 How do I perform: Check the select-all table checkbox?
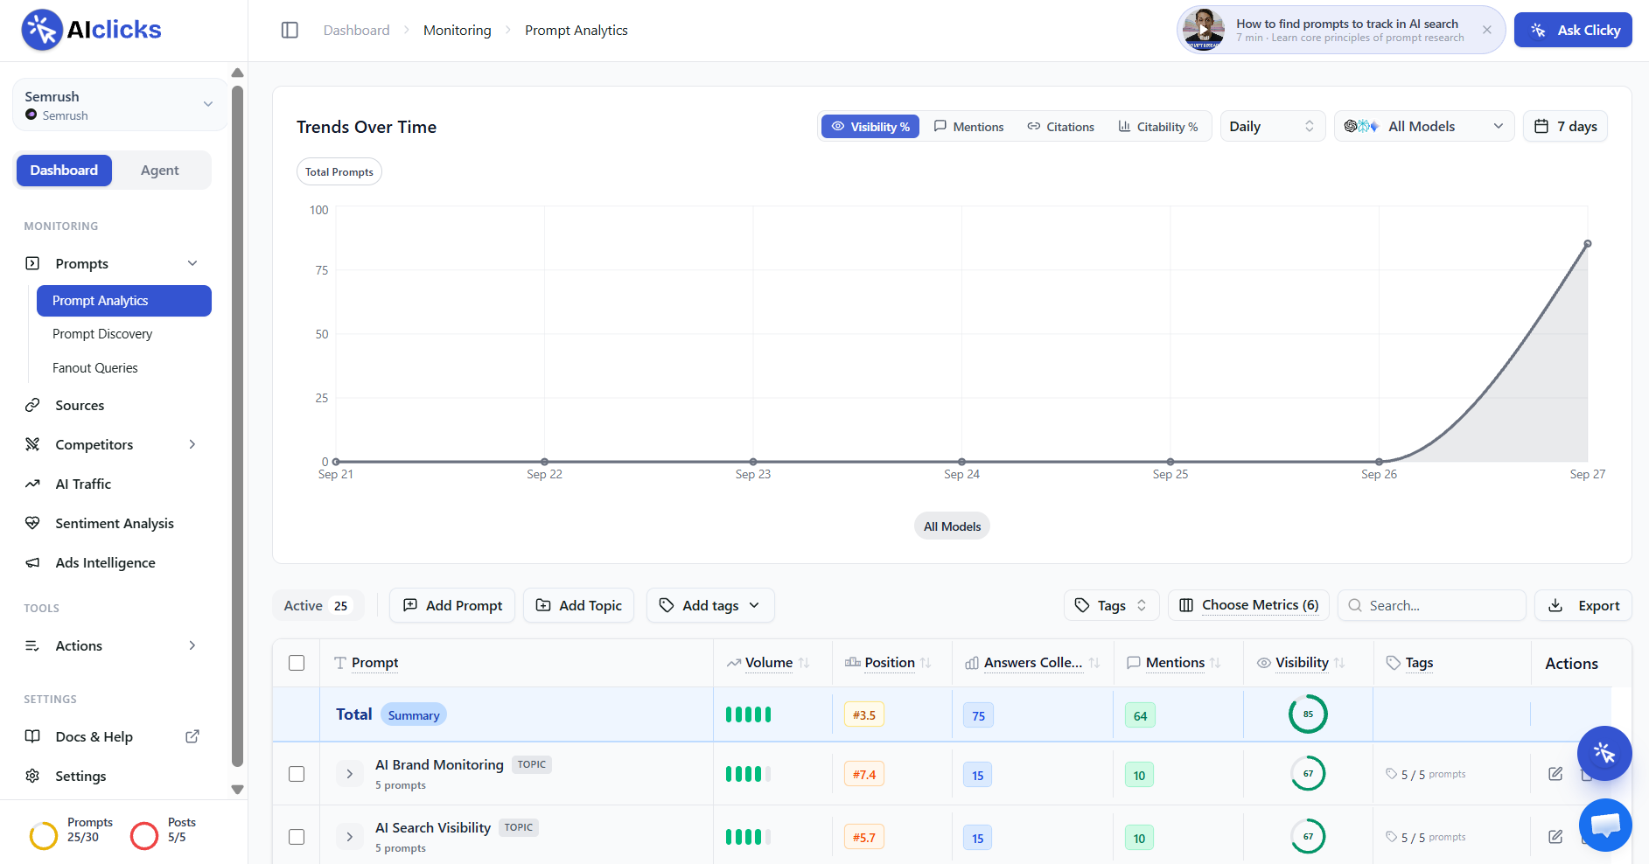pos(297,663)
